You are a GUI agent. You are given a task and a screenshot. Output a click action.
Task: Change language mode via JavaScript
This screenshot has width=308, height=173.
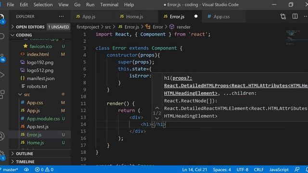(279, 170)
